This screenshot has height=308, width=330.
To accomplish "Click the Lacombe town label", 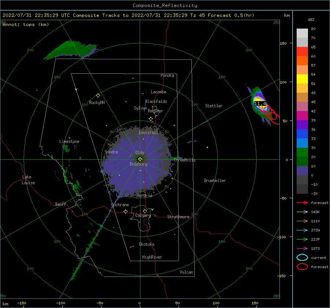I will coord(158,92).
